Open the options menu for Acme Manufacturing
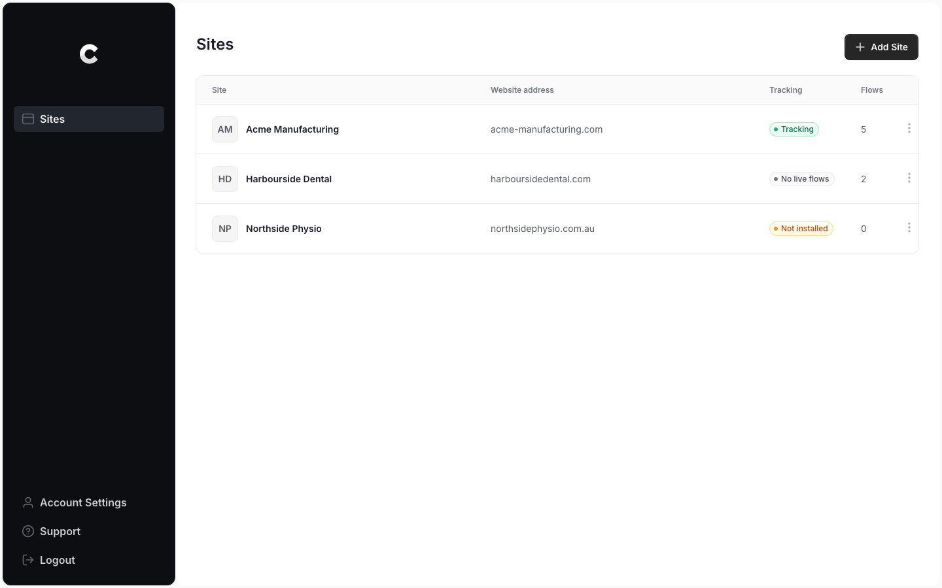Screen dimensions: 942x588 [909, 128]
